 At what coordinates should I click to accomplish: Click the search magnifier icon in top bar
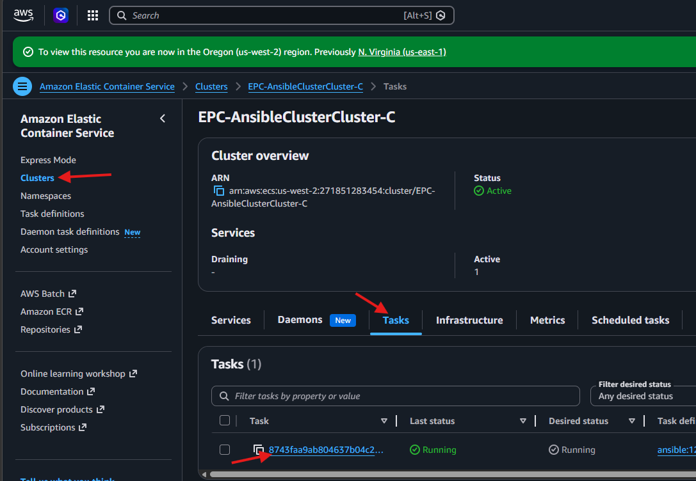[x=122, y=15]
